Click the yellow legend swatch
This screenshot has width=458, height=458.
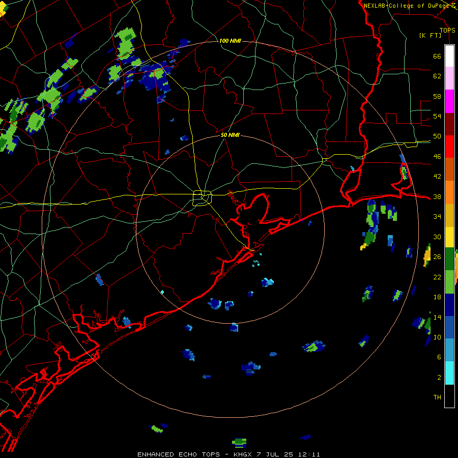[x=449, y=237]
